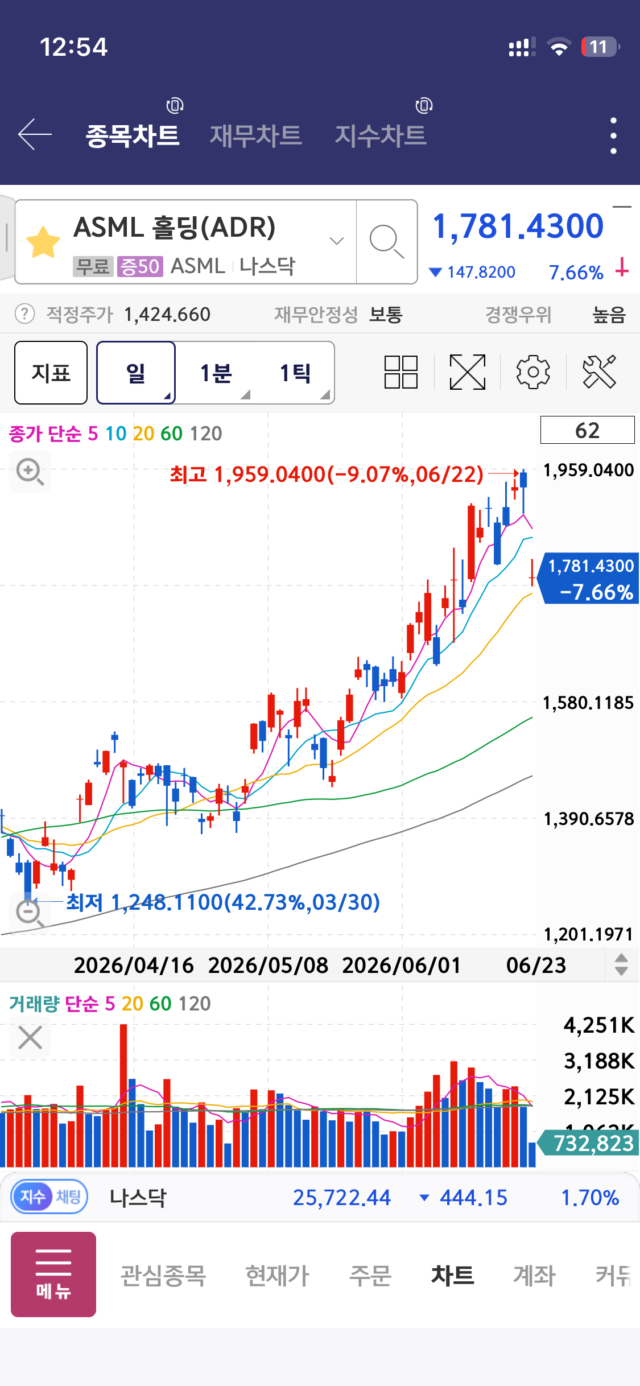Switch to 지수차트 tab

point(381,135)
